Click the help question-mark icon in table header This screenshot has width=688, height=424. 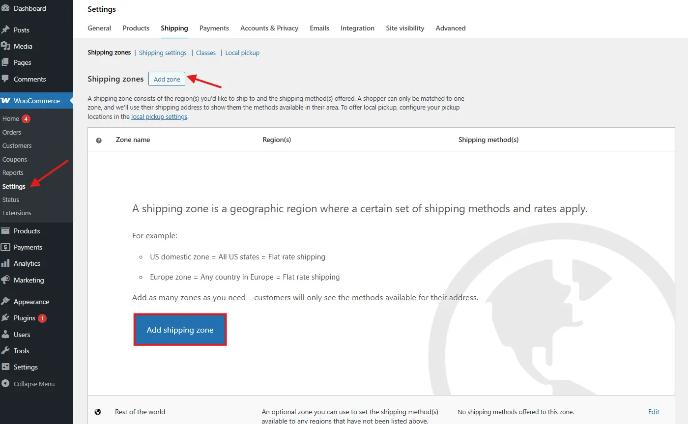coord(99,140)
